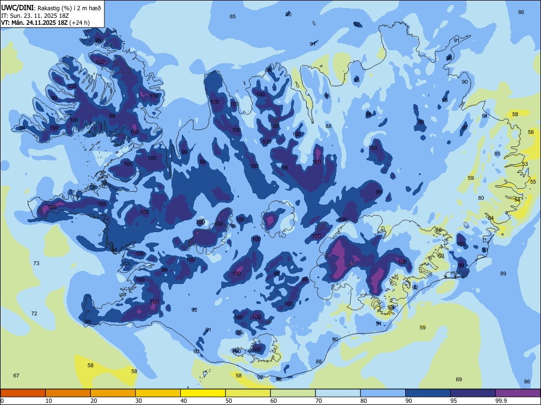Pick the 20–30 amber legend swatch

tap(113, 393)
